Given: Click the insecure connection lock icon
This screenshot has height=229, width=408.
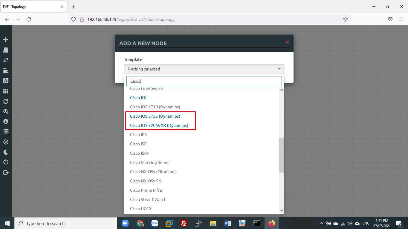Looking at the screenshot, I should click(82, 19).
